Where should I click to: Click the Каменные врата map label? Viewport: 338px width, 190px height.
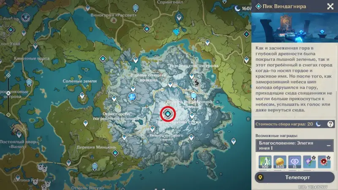pyautogui.click(x=32, y=58)
